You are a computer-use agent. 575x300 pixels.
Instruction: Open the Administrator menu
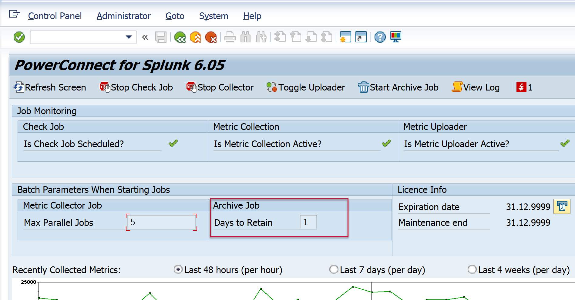tap(123, 16)
